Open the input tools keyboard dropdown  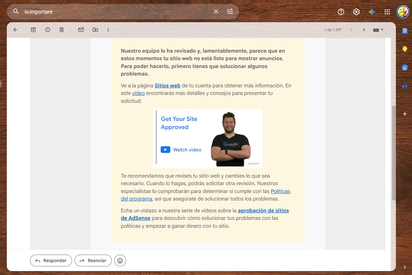(378, 30)
